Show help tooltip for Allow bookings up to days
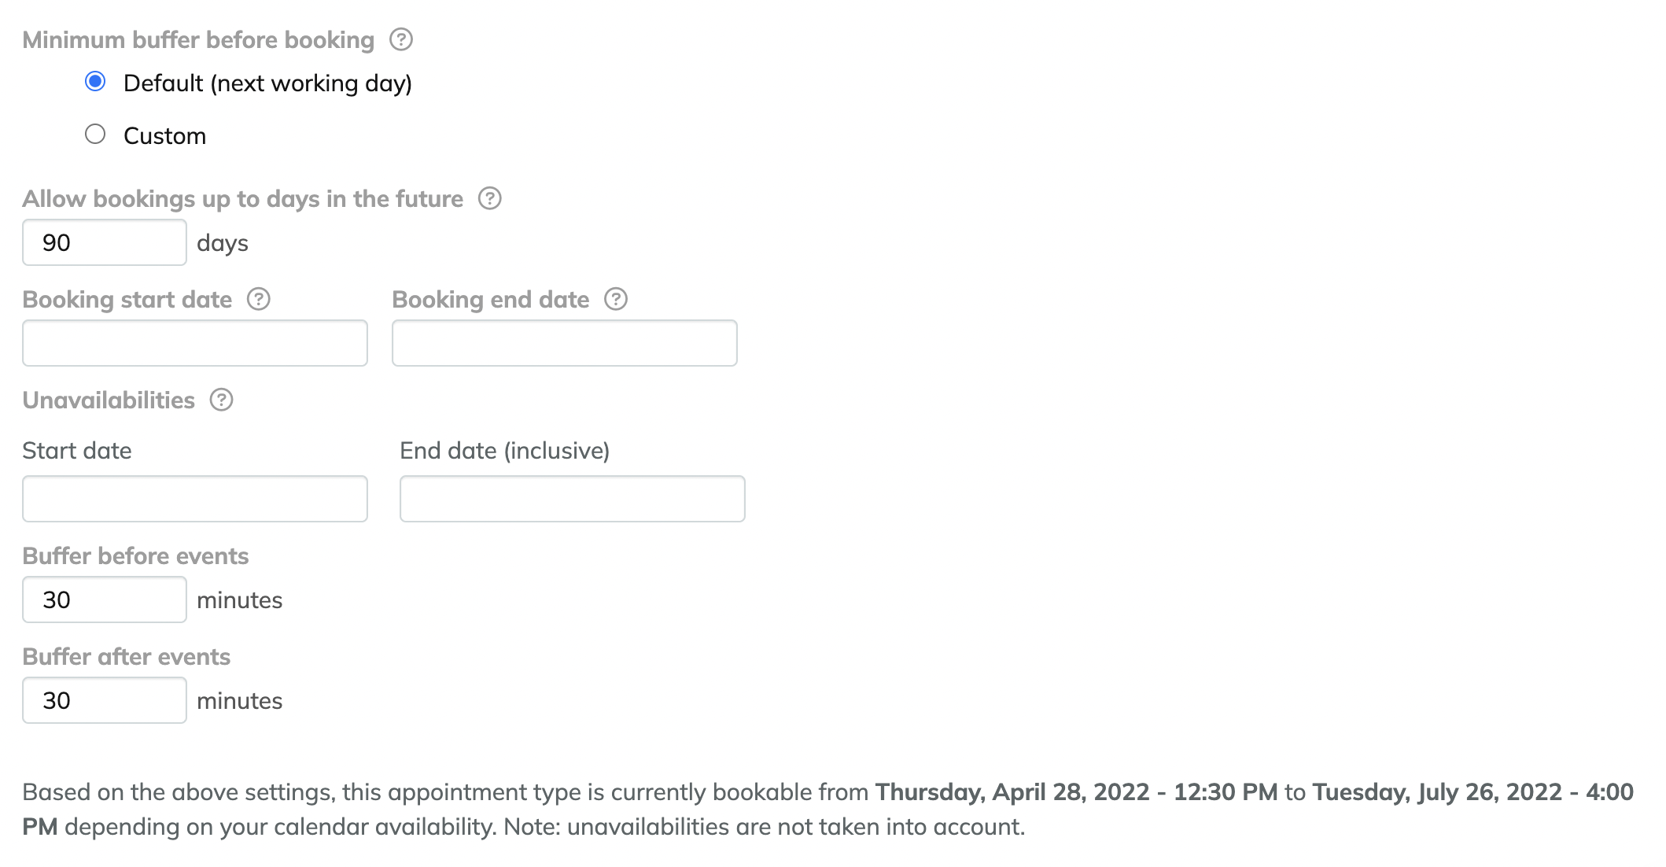 click(490, 198)
